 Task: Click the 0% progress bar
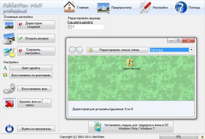(179, 137)
